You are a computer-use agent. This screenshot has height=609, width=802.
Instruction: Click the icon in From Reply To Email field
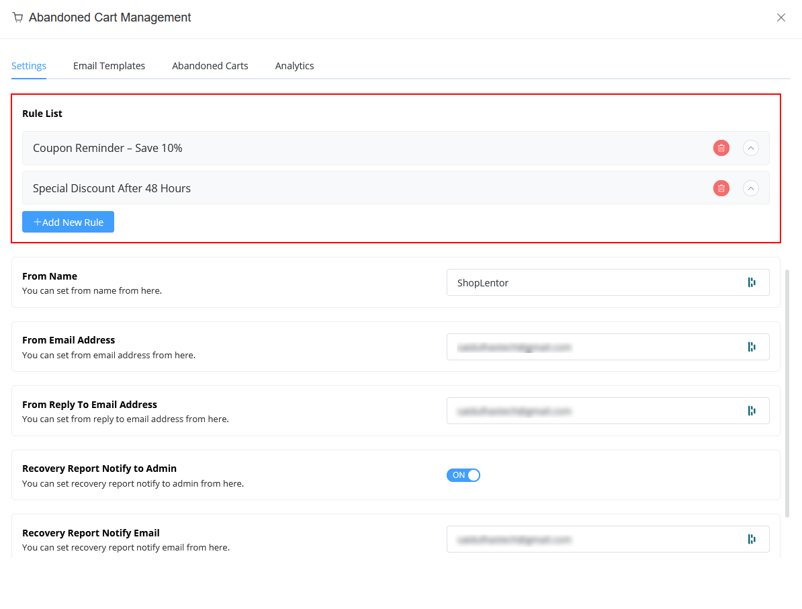click(x=752, y=411)
